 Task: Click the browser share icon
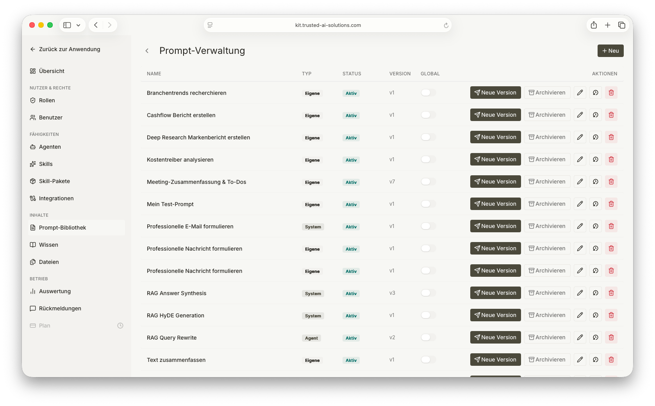594,25
